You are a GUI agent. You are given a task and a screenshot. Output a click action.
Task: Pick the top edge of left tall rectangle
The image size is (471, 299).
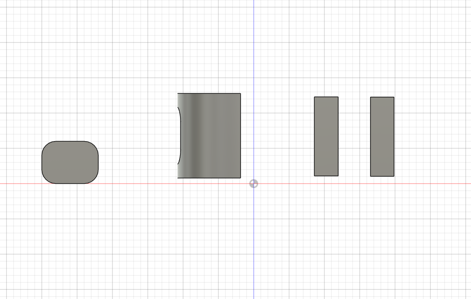(326, 97)
